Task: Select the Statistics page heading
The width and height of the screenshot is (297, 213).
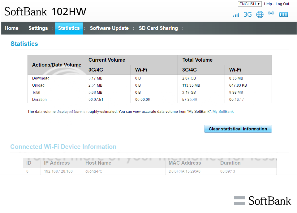Action: pyautogui.click(x=24, y=44)
